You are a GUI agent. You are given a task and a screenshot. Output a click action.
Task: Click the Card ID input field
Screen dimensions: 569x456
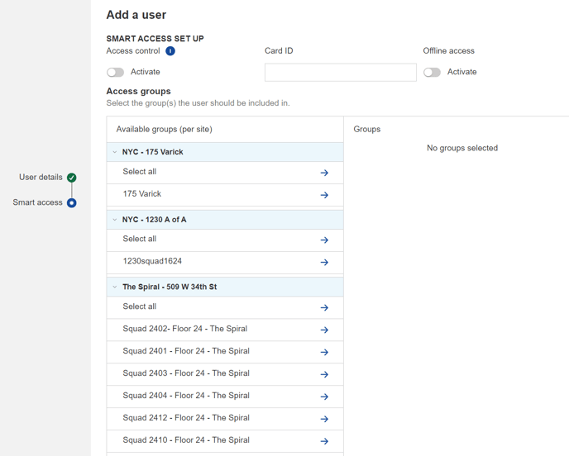pyautogui.click(x=340, y=73)
